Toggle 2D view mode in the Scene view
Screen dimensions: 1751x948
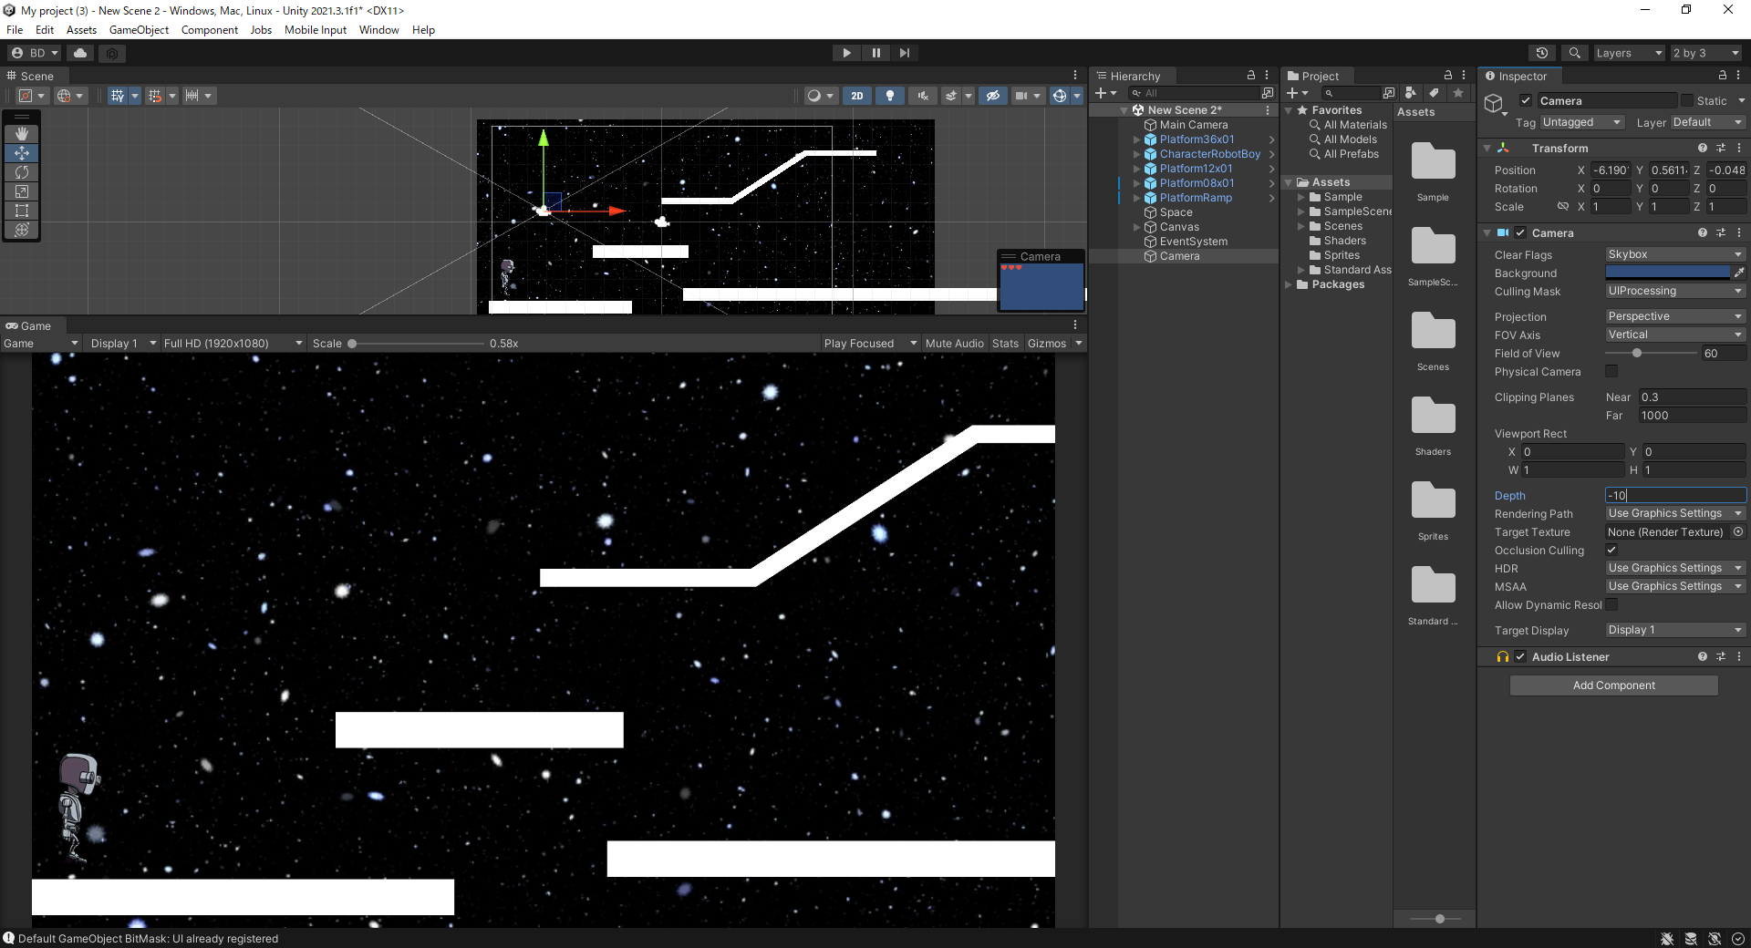[x=857, y=96]
